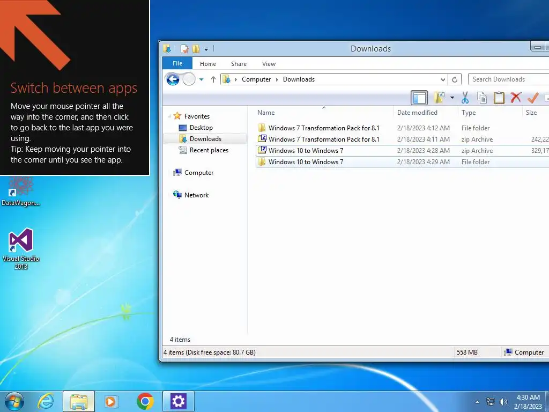
Task: Expand the address bar history dropdown
Action: (443, 79)
